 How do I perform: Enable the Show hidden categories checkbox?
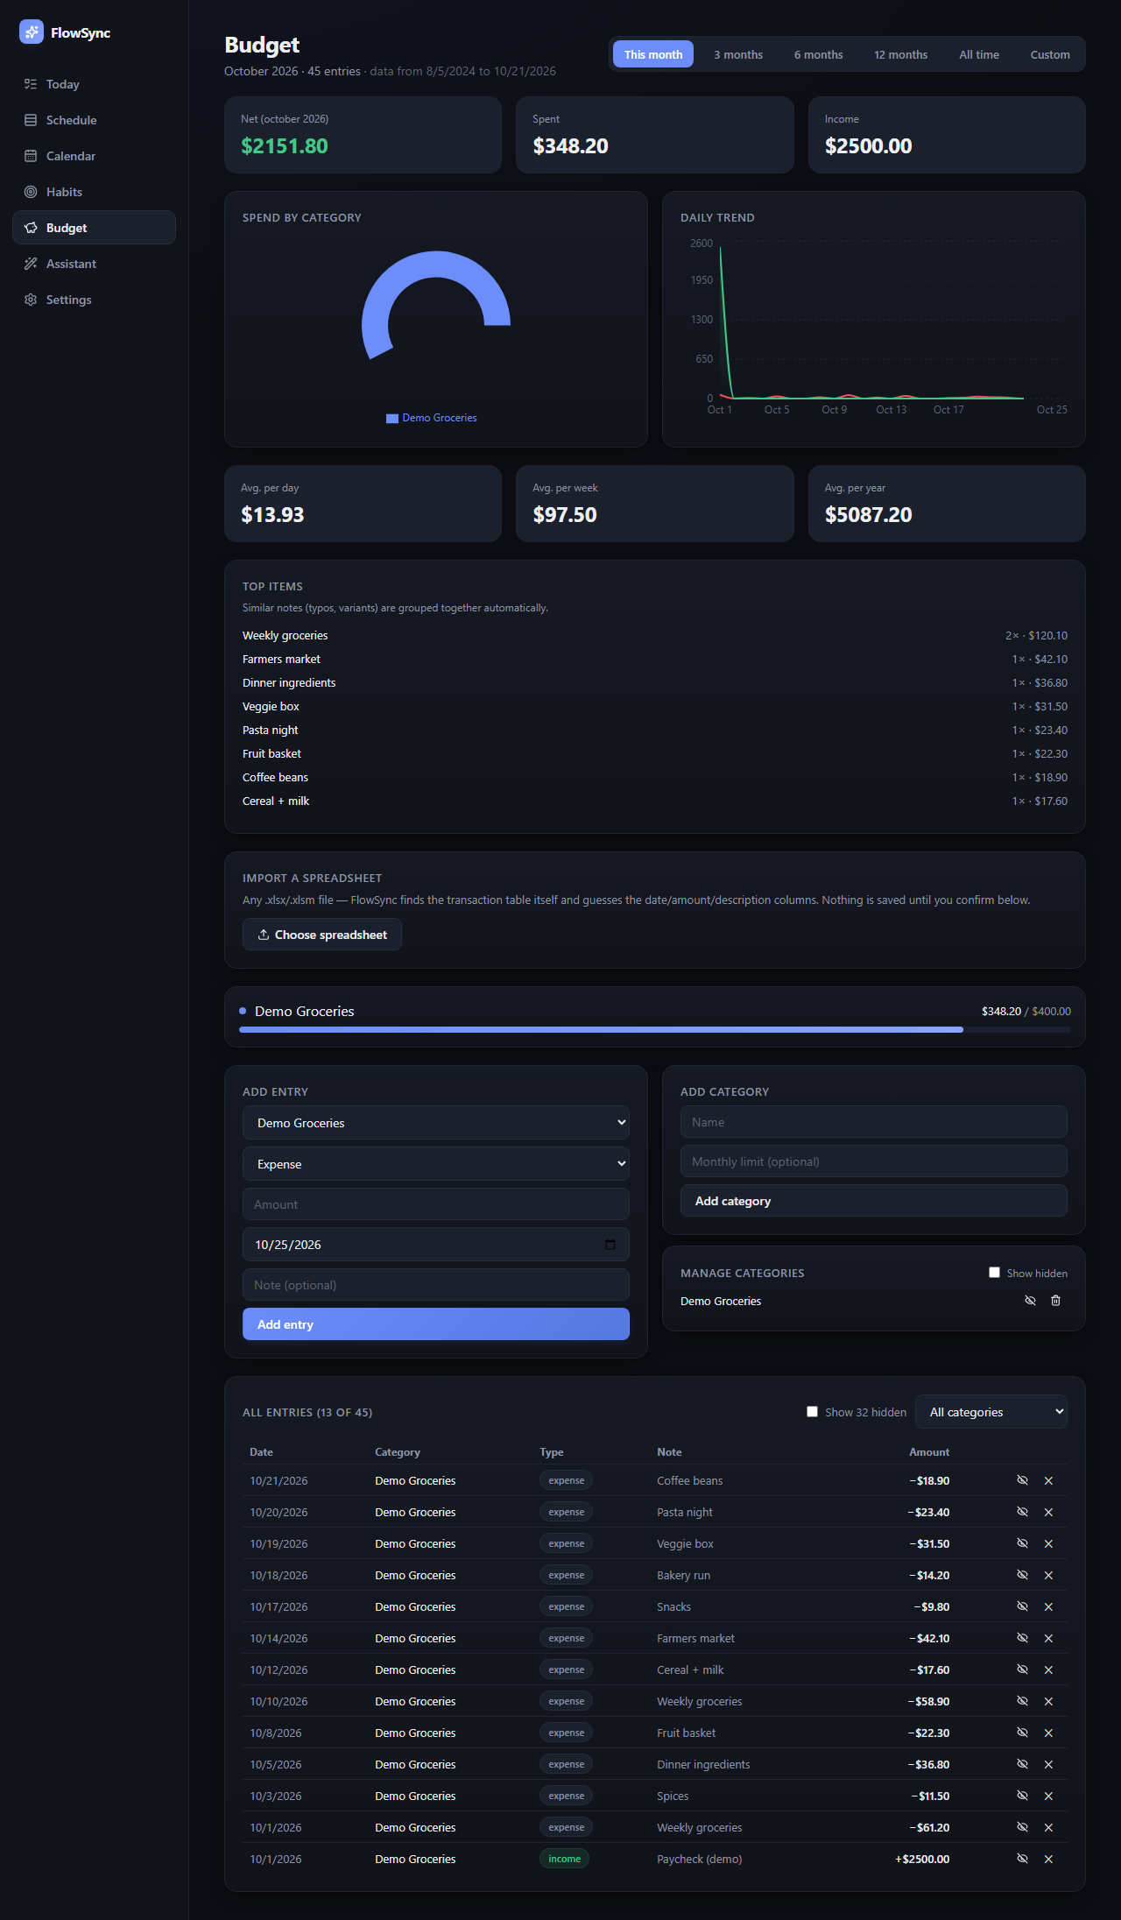994,1273
